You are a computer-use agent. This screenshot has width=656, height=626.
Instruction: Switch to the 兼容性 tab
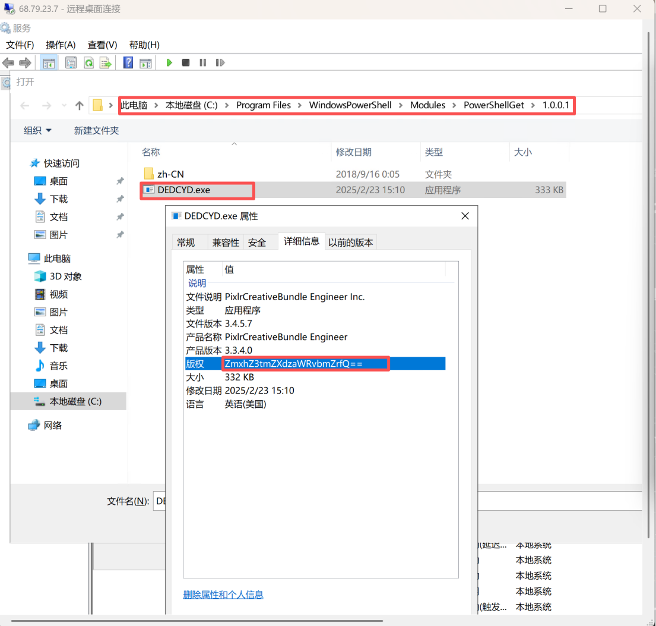[226, 242]
